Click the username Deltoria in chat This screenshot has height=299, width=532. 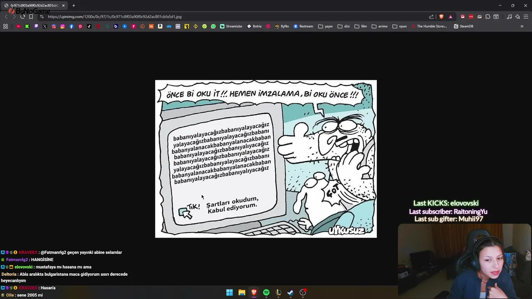(9, 274)
